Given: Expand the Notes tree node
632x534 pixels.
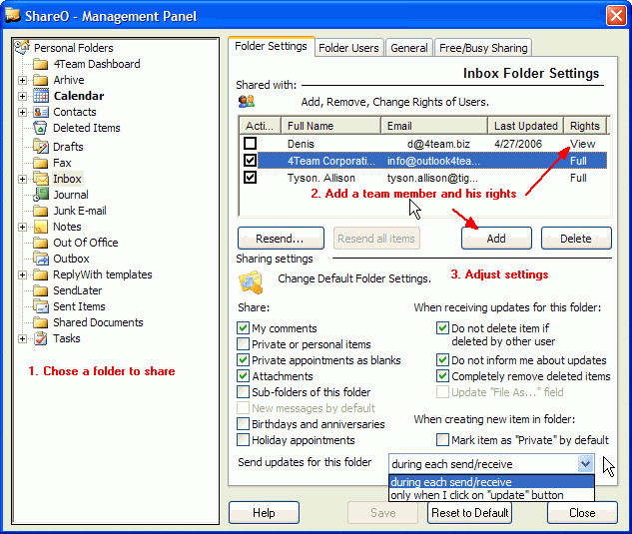Looking at the screenshot, I should 23,227.
